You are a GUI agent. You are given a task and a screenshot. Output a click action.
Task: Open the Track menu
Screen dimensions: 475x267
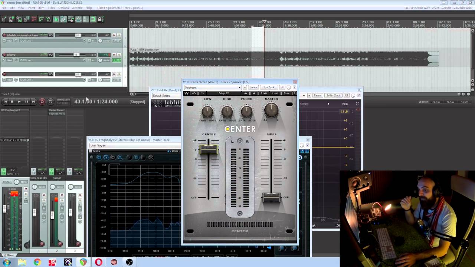(x=51, y=8)
